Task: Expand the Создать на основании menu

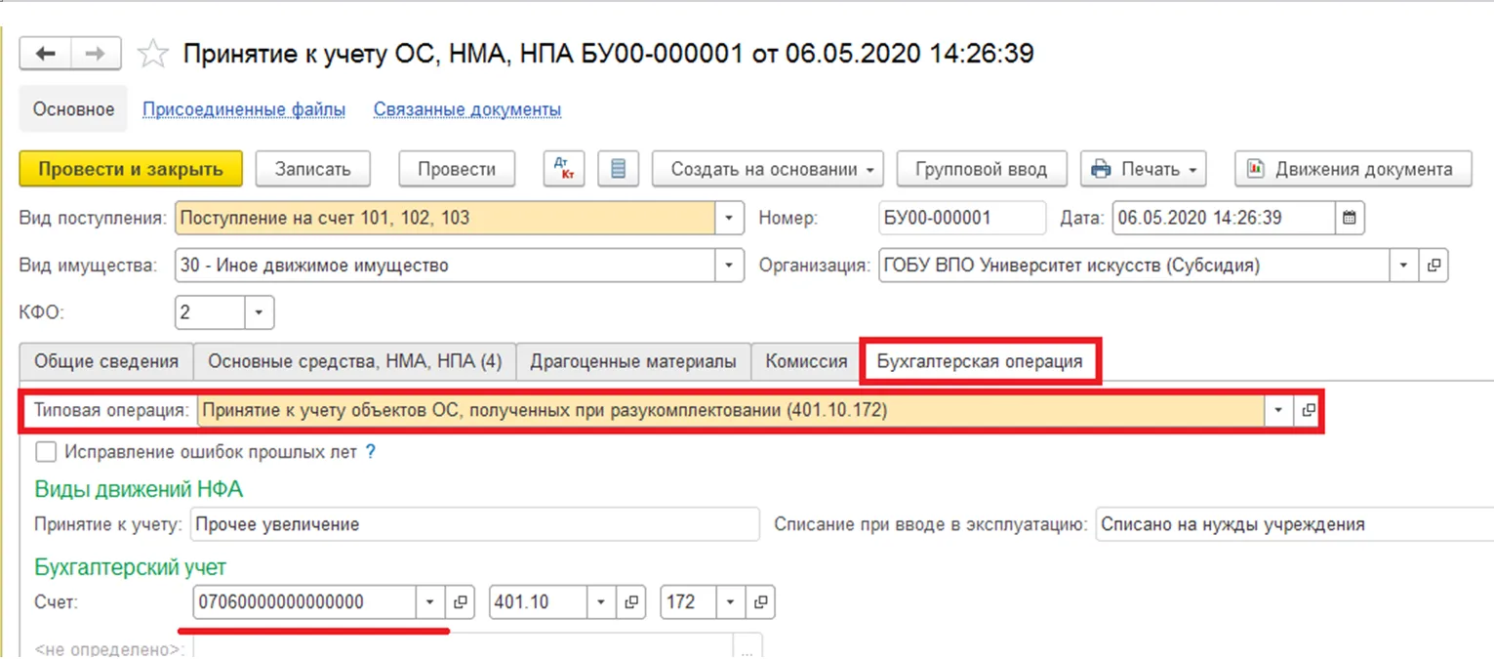Action: [x=767, y=169]
